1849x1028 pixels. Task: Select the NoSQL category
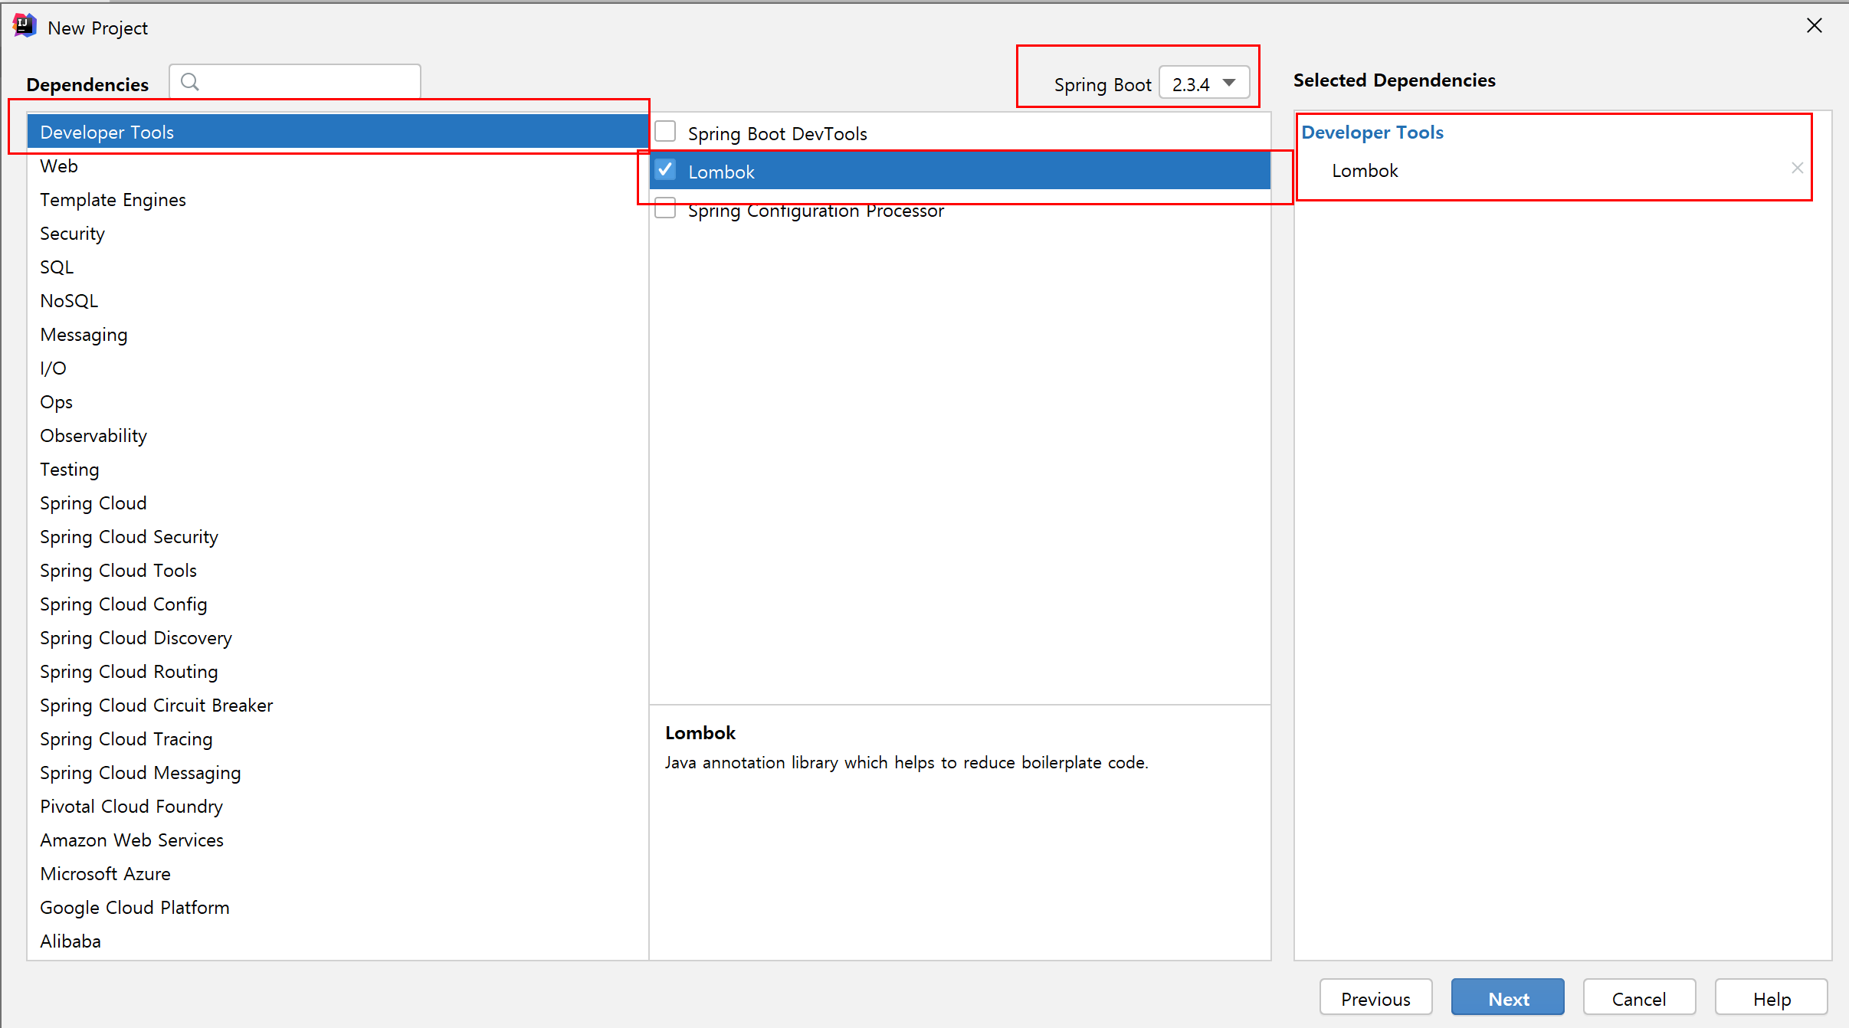pos(338,300)
